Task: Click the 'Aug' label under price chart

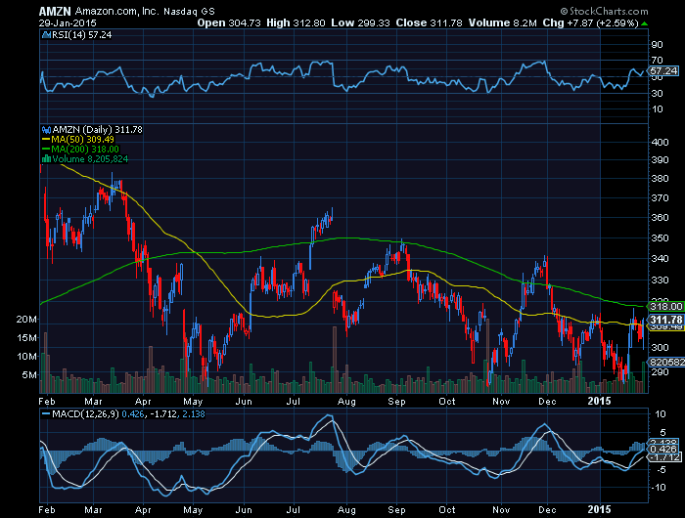Action: [346, 401]
